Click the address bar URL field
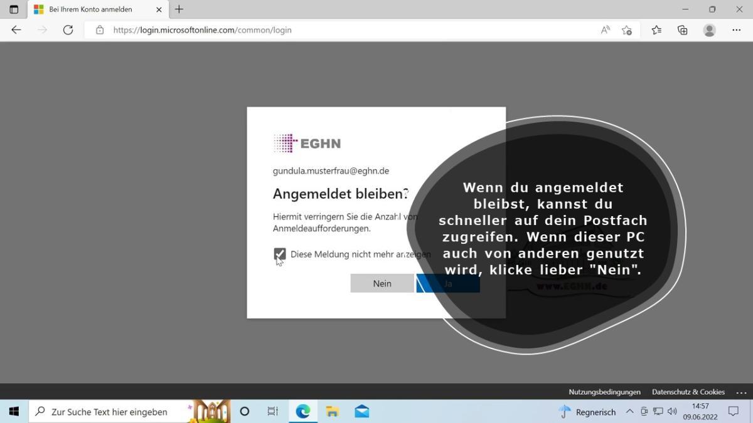Image resolution: width=753 pixels, height=423 pixels. tap(345, 30)
